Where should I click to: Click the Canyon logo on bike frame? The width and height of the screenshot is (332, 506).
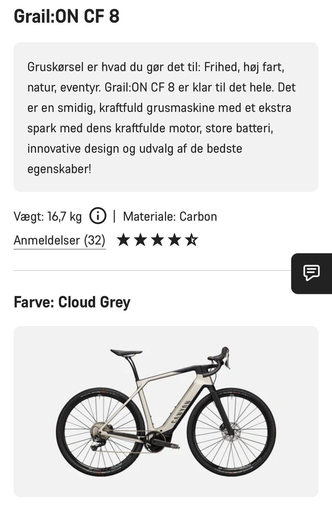tap(181, 411)
